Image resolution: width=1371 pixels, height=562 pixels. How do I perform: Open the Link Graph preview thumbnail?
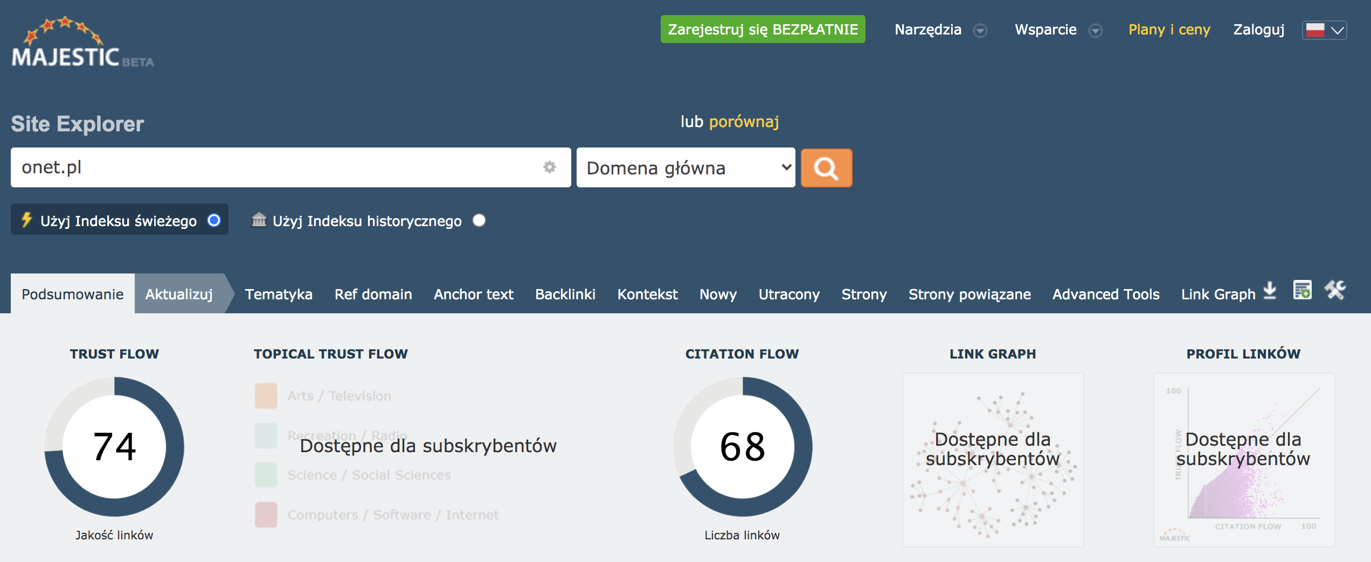[993, 460]
